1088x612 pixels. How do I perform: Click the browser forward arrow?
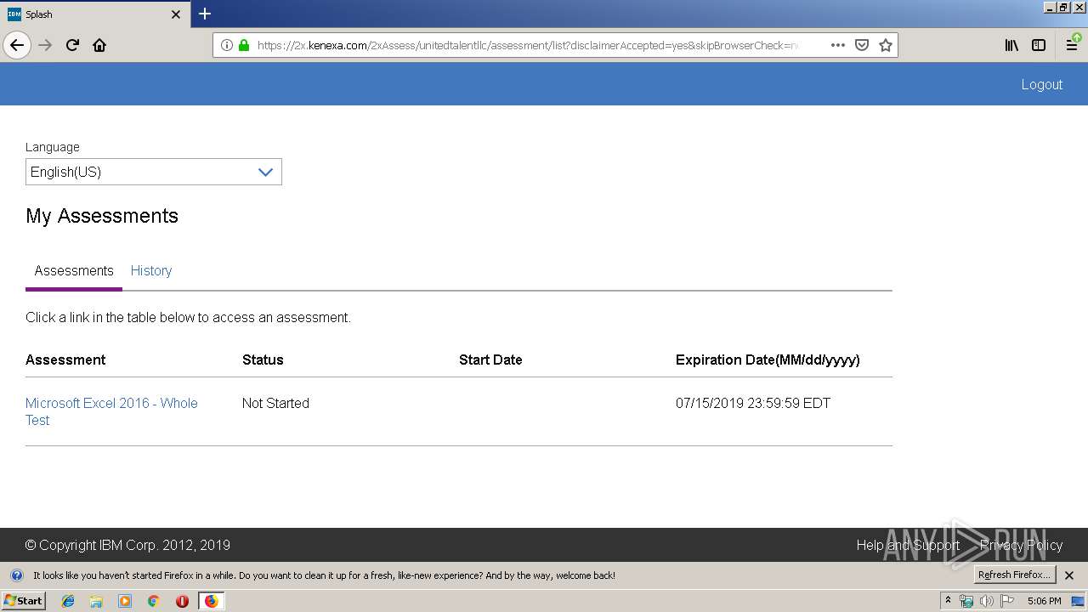[45, 45]
